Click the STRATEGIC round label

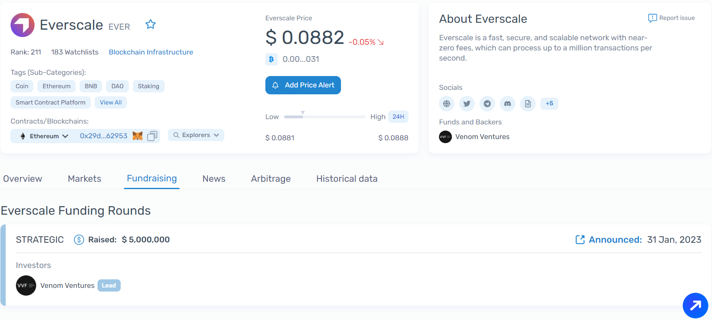tap(40, 239)
